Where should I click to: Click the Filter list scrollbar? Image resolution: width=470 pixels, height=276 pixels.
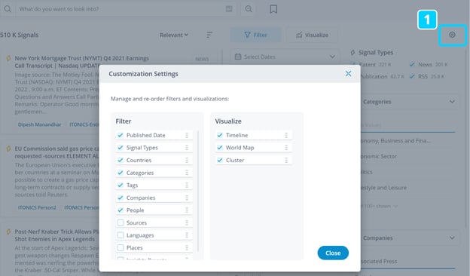coord(198,191)
